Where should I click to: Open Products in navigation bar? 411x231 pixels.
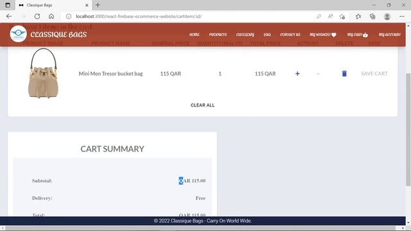[218, 34]
